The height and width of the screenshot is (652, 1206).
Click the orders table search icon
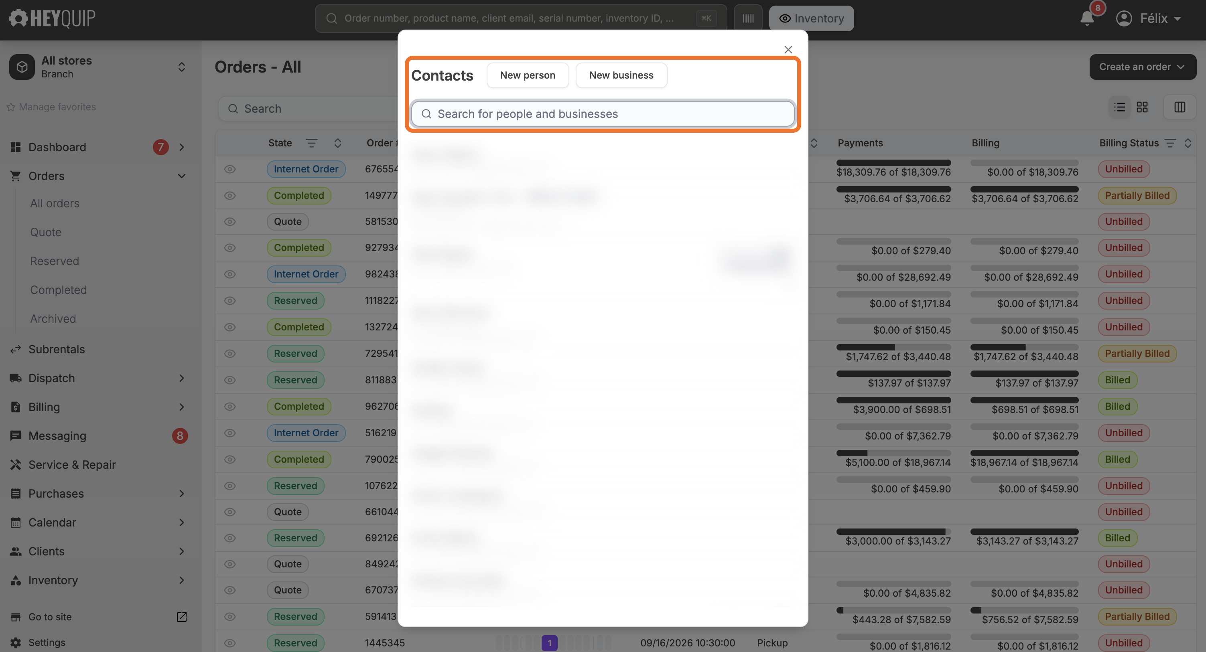coord(233,109)
